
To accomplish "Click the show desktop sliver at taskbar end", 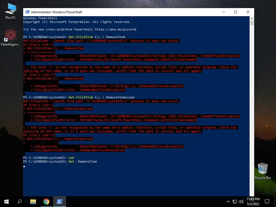I will pyautogui.click(x=275, y=202).
